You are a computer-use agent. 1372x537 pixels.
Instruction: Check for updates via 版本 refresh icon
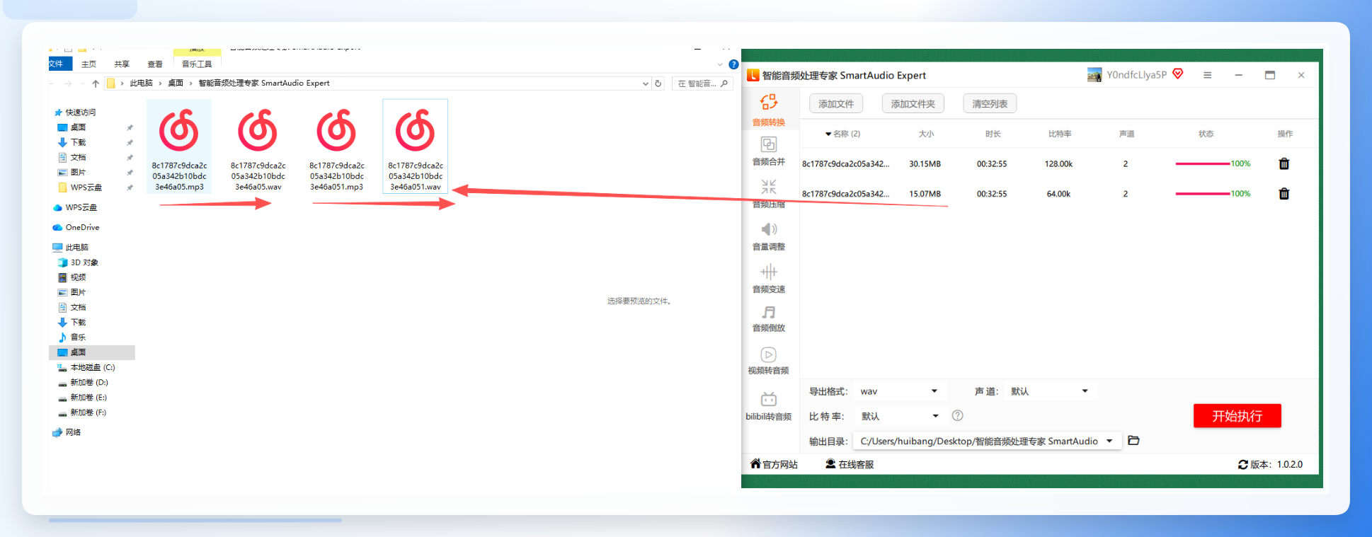coord(1242,465)
